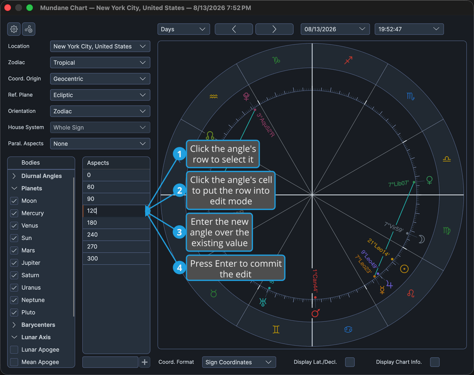The height and width of the screenshot is (375, 474).
Task: Click the Virgo sign symbol
Action: 446,230
